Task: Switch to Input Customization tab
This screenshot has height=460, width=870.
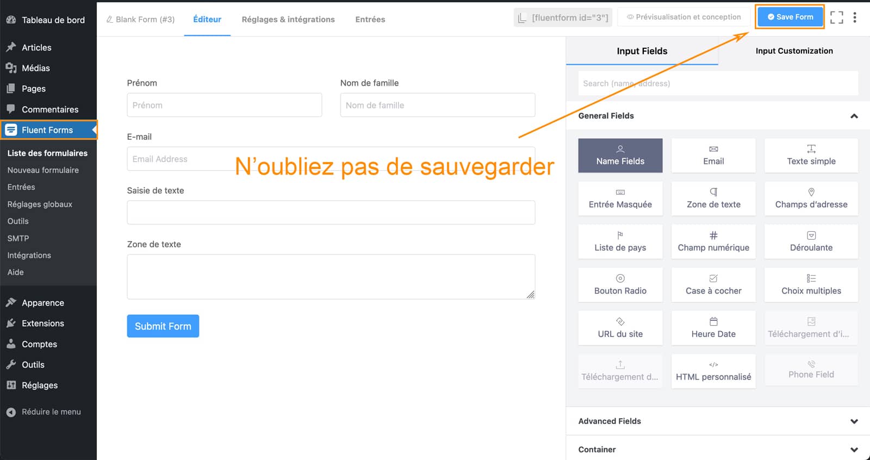Action: click(x=794, y=51)
